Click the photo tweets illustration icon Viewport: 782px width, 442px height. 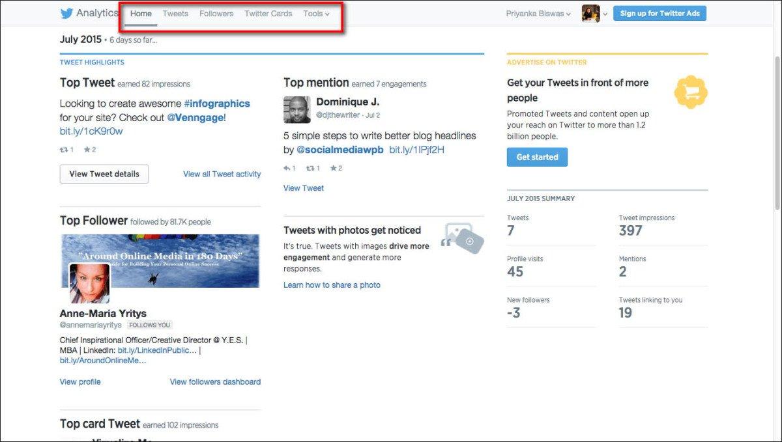(x=463, y=238)
